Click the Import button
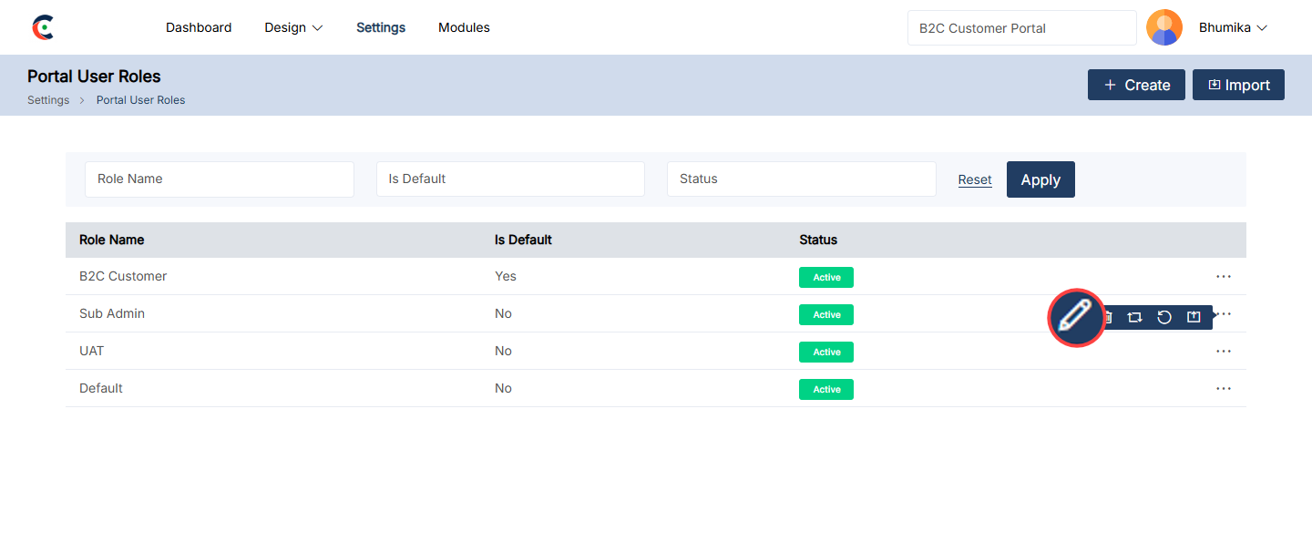The image size is (1312, 542). tap(1238, 85)
